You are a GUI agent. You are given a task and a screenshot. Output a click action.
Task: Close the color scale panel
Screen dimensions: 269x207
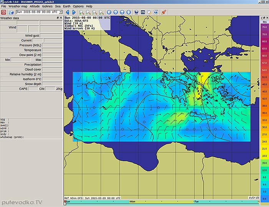[267, 18]
